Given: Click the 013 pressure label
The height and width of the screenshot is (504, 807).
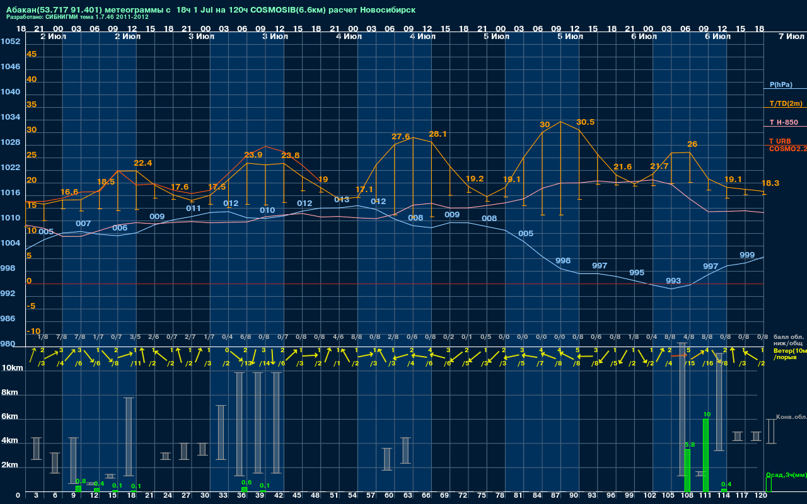Looking at the screenshot, I should point(342,200).
